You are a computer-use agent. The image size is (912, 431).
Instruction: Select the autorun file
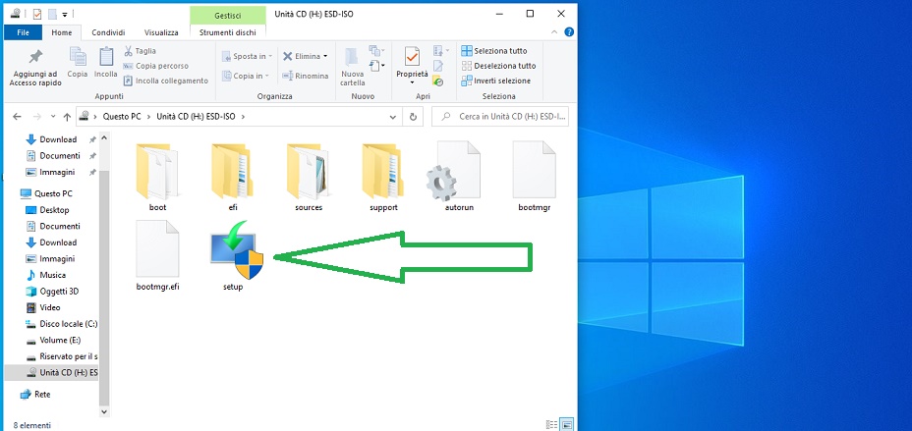click(x=458, y=177)
